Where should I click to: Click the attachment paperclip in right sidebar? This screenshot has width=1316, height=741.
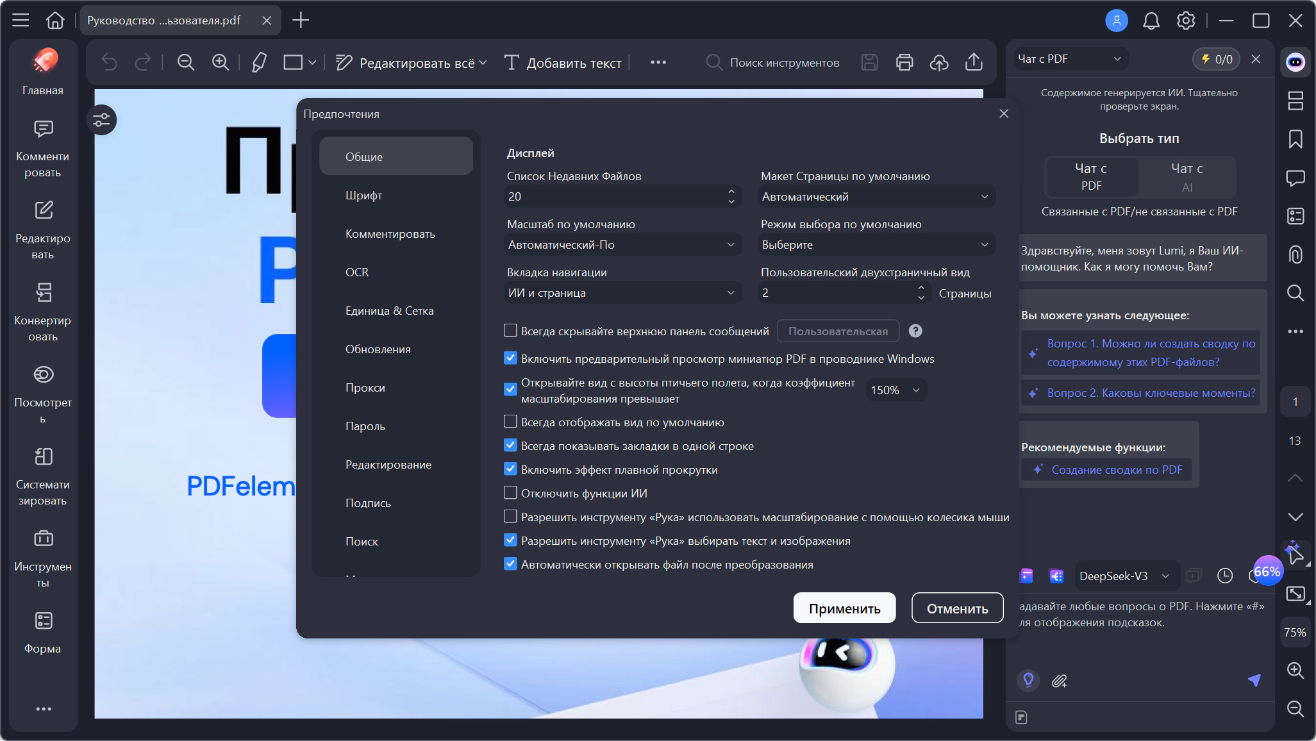(x=1295, y=254)
